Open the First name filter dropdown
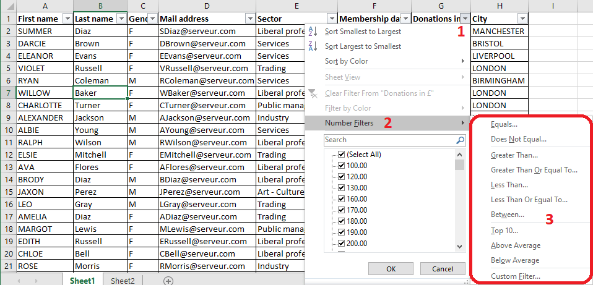The image size is (593, 285). (67, 19)
